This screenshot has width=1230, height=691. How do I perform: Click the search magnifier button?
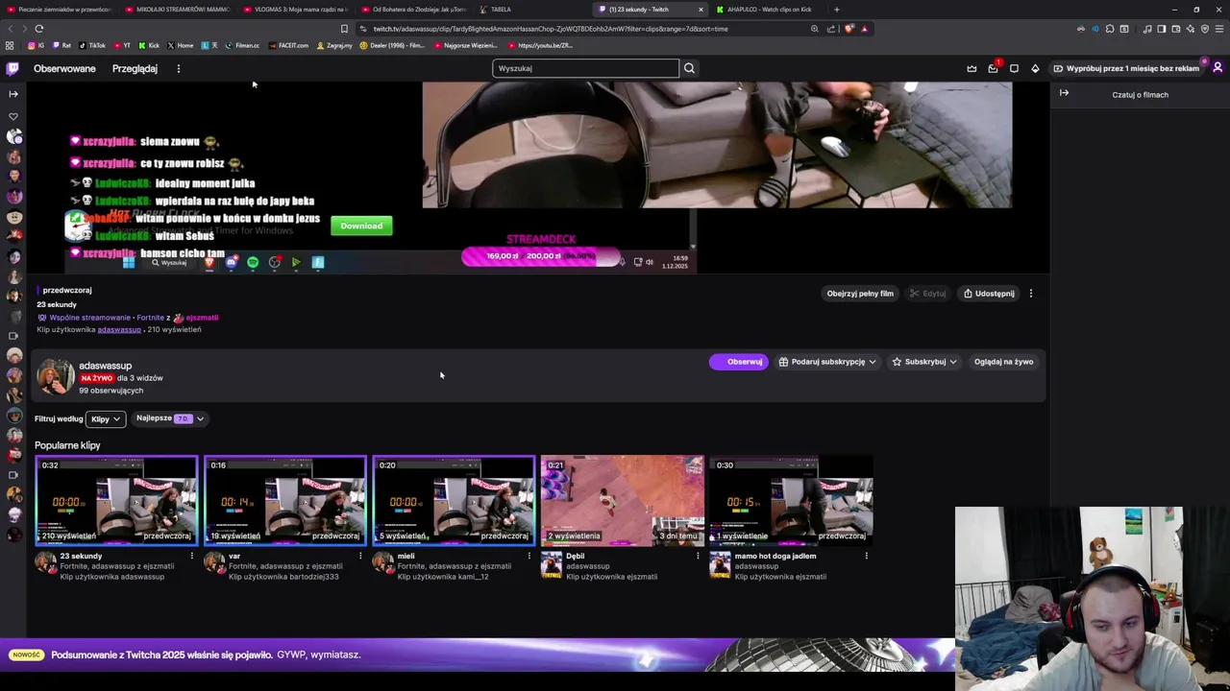click(689, 68)
